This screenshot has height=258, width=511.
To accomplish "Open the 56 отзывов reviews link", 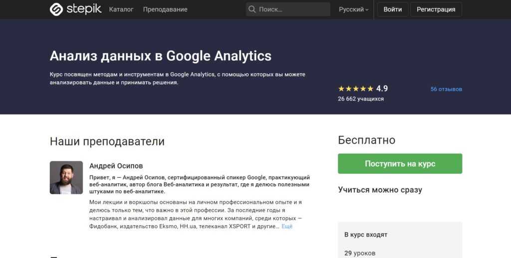I will (x=446, y=89).
